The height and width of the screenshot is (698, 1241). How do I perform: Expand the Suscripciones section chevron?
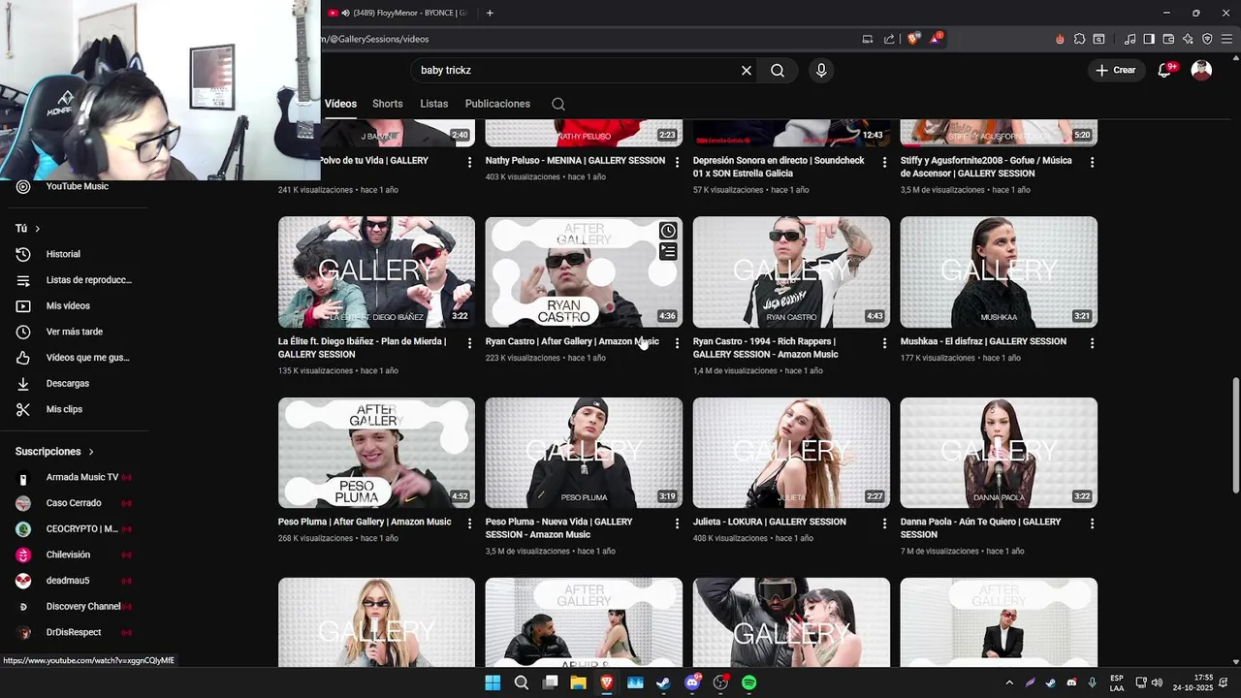[x=91, y=452]
